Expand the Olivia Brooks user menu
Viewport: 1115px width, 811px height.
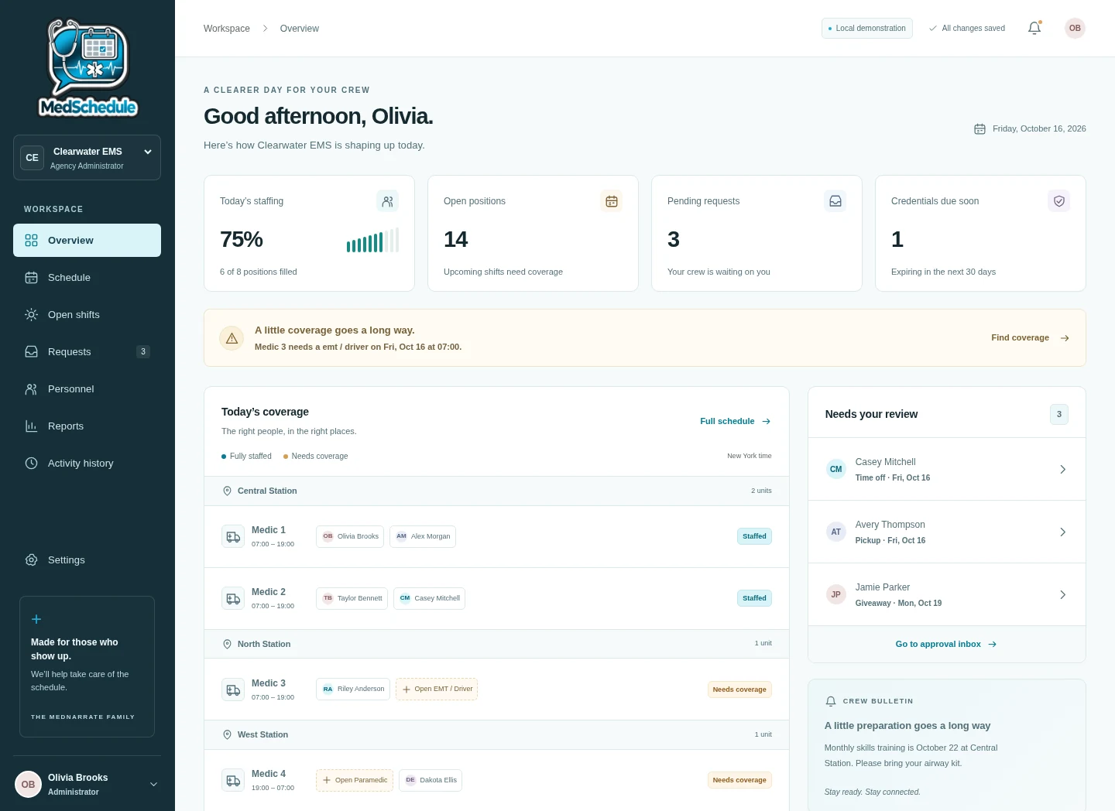87,784
